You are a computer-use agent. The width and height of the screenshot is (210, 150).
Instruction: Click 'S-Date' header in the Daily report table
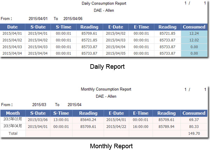[38, 27]
